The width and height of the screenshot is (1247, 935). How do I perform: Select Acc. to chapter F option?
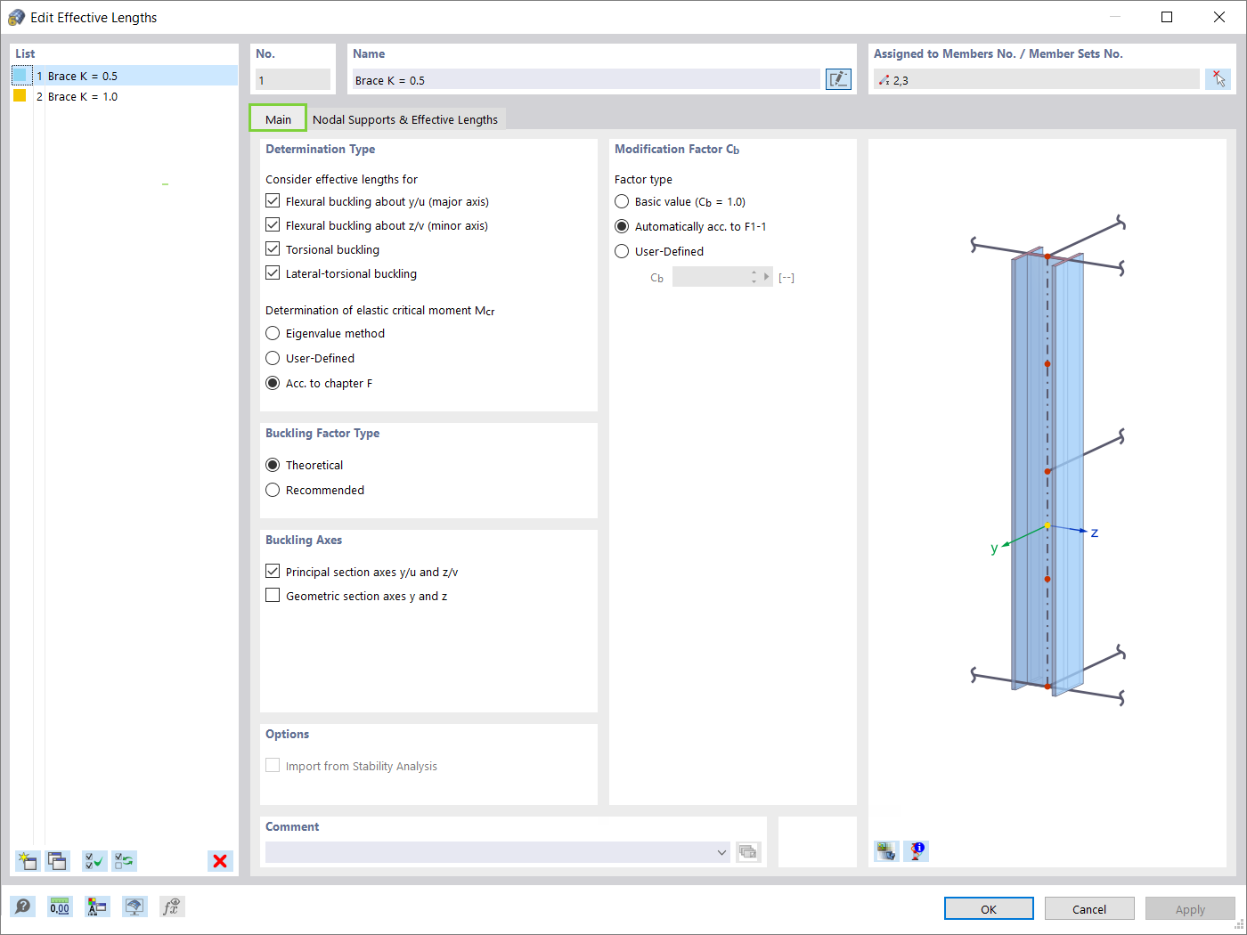273,383
